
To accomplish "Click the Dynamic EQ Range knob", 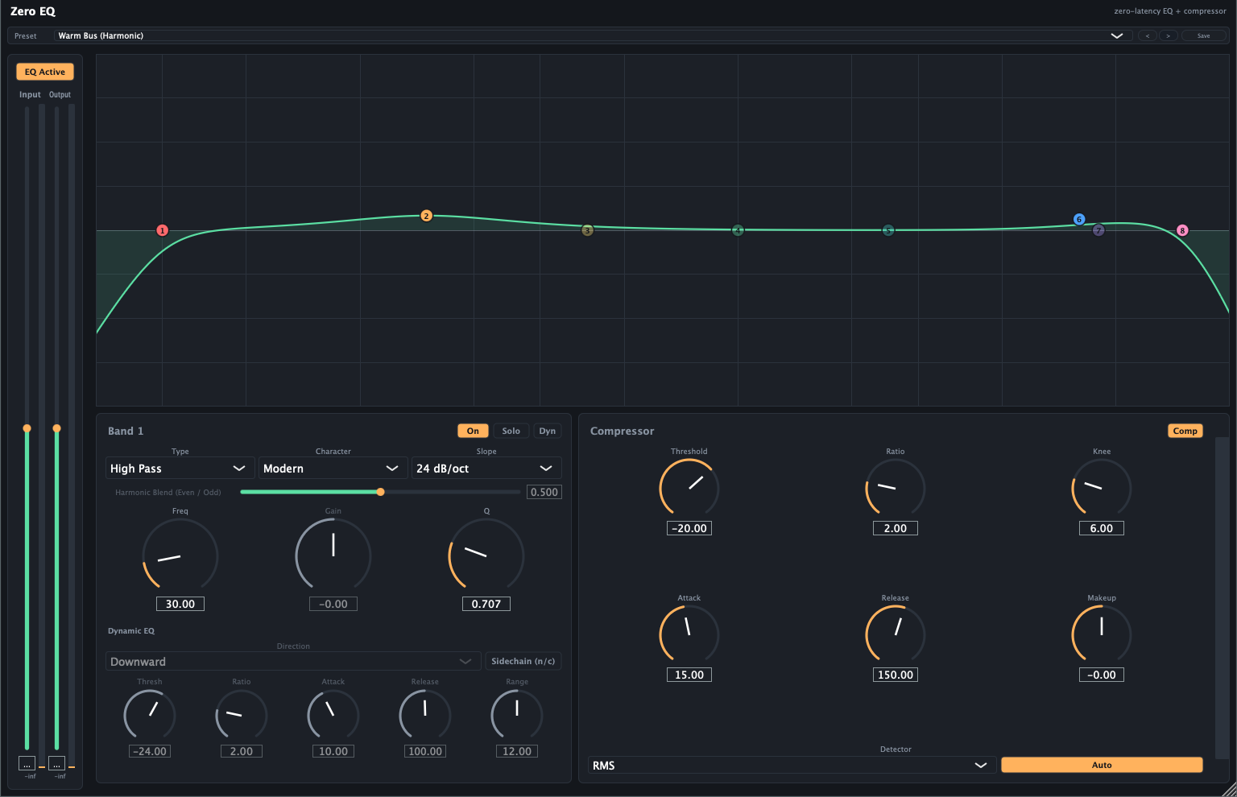I will point(517,715).
